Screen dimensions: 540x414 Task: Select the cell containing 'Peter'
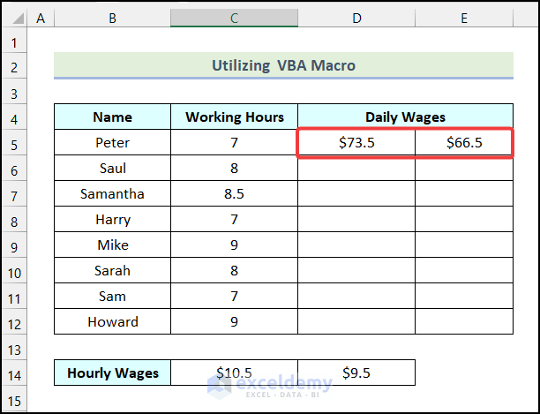coord(112,142)
